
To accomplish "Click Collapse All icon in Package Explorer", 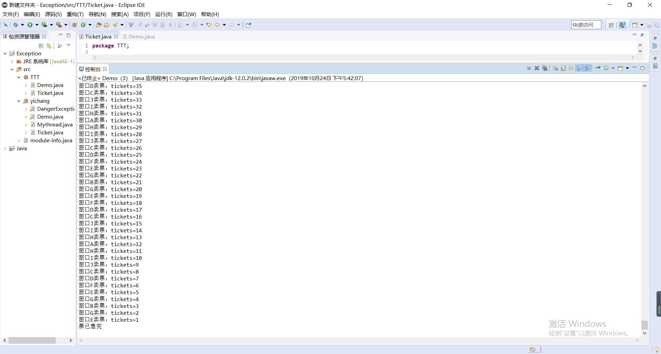I will click(x=41, y=46).
